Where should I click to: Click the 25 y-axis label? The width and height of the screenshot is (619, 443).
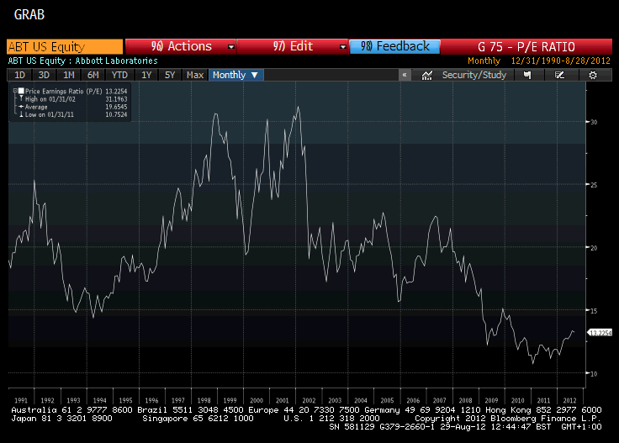click(x=594, y=185)
